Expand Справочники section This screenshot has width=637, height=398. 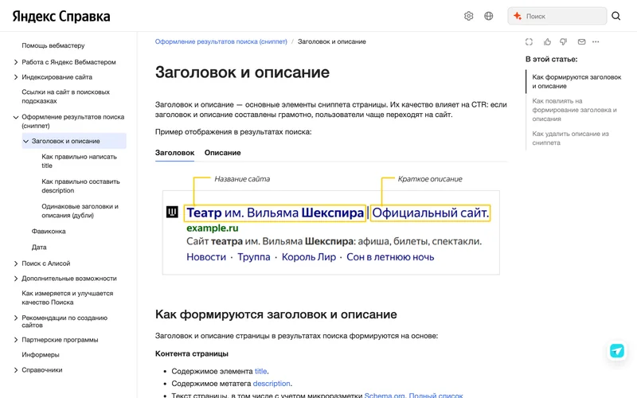[15, 370]
